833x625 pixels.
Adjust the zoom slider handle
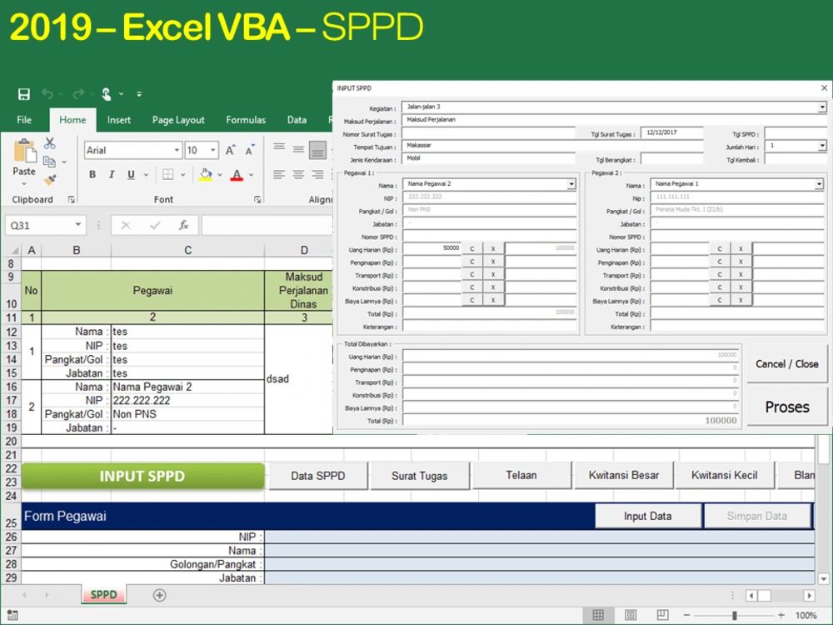point(734,616)
